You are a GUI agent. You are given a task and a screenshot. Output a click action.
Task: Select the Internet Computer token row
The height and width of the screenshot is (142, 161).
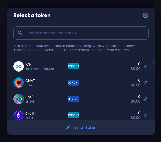click(x=81, y=66)
